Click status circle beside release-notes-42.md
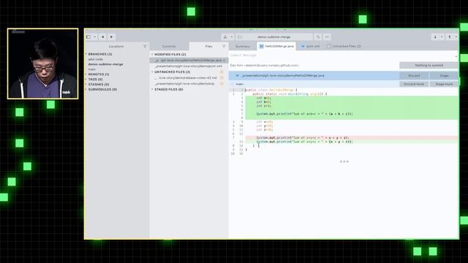468x263 pixels. [x=222, y=78]
